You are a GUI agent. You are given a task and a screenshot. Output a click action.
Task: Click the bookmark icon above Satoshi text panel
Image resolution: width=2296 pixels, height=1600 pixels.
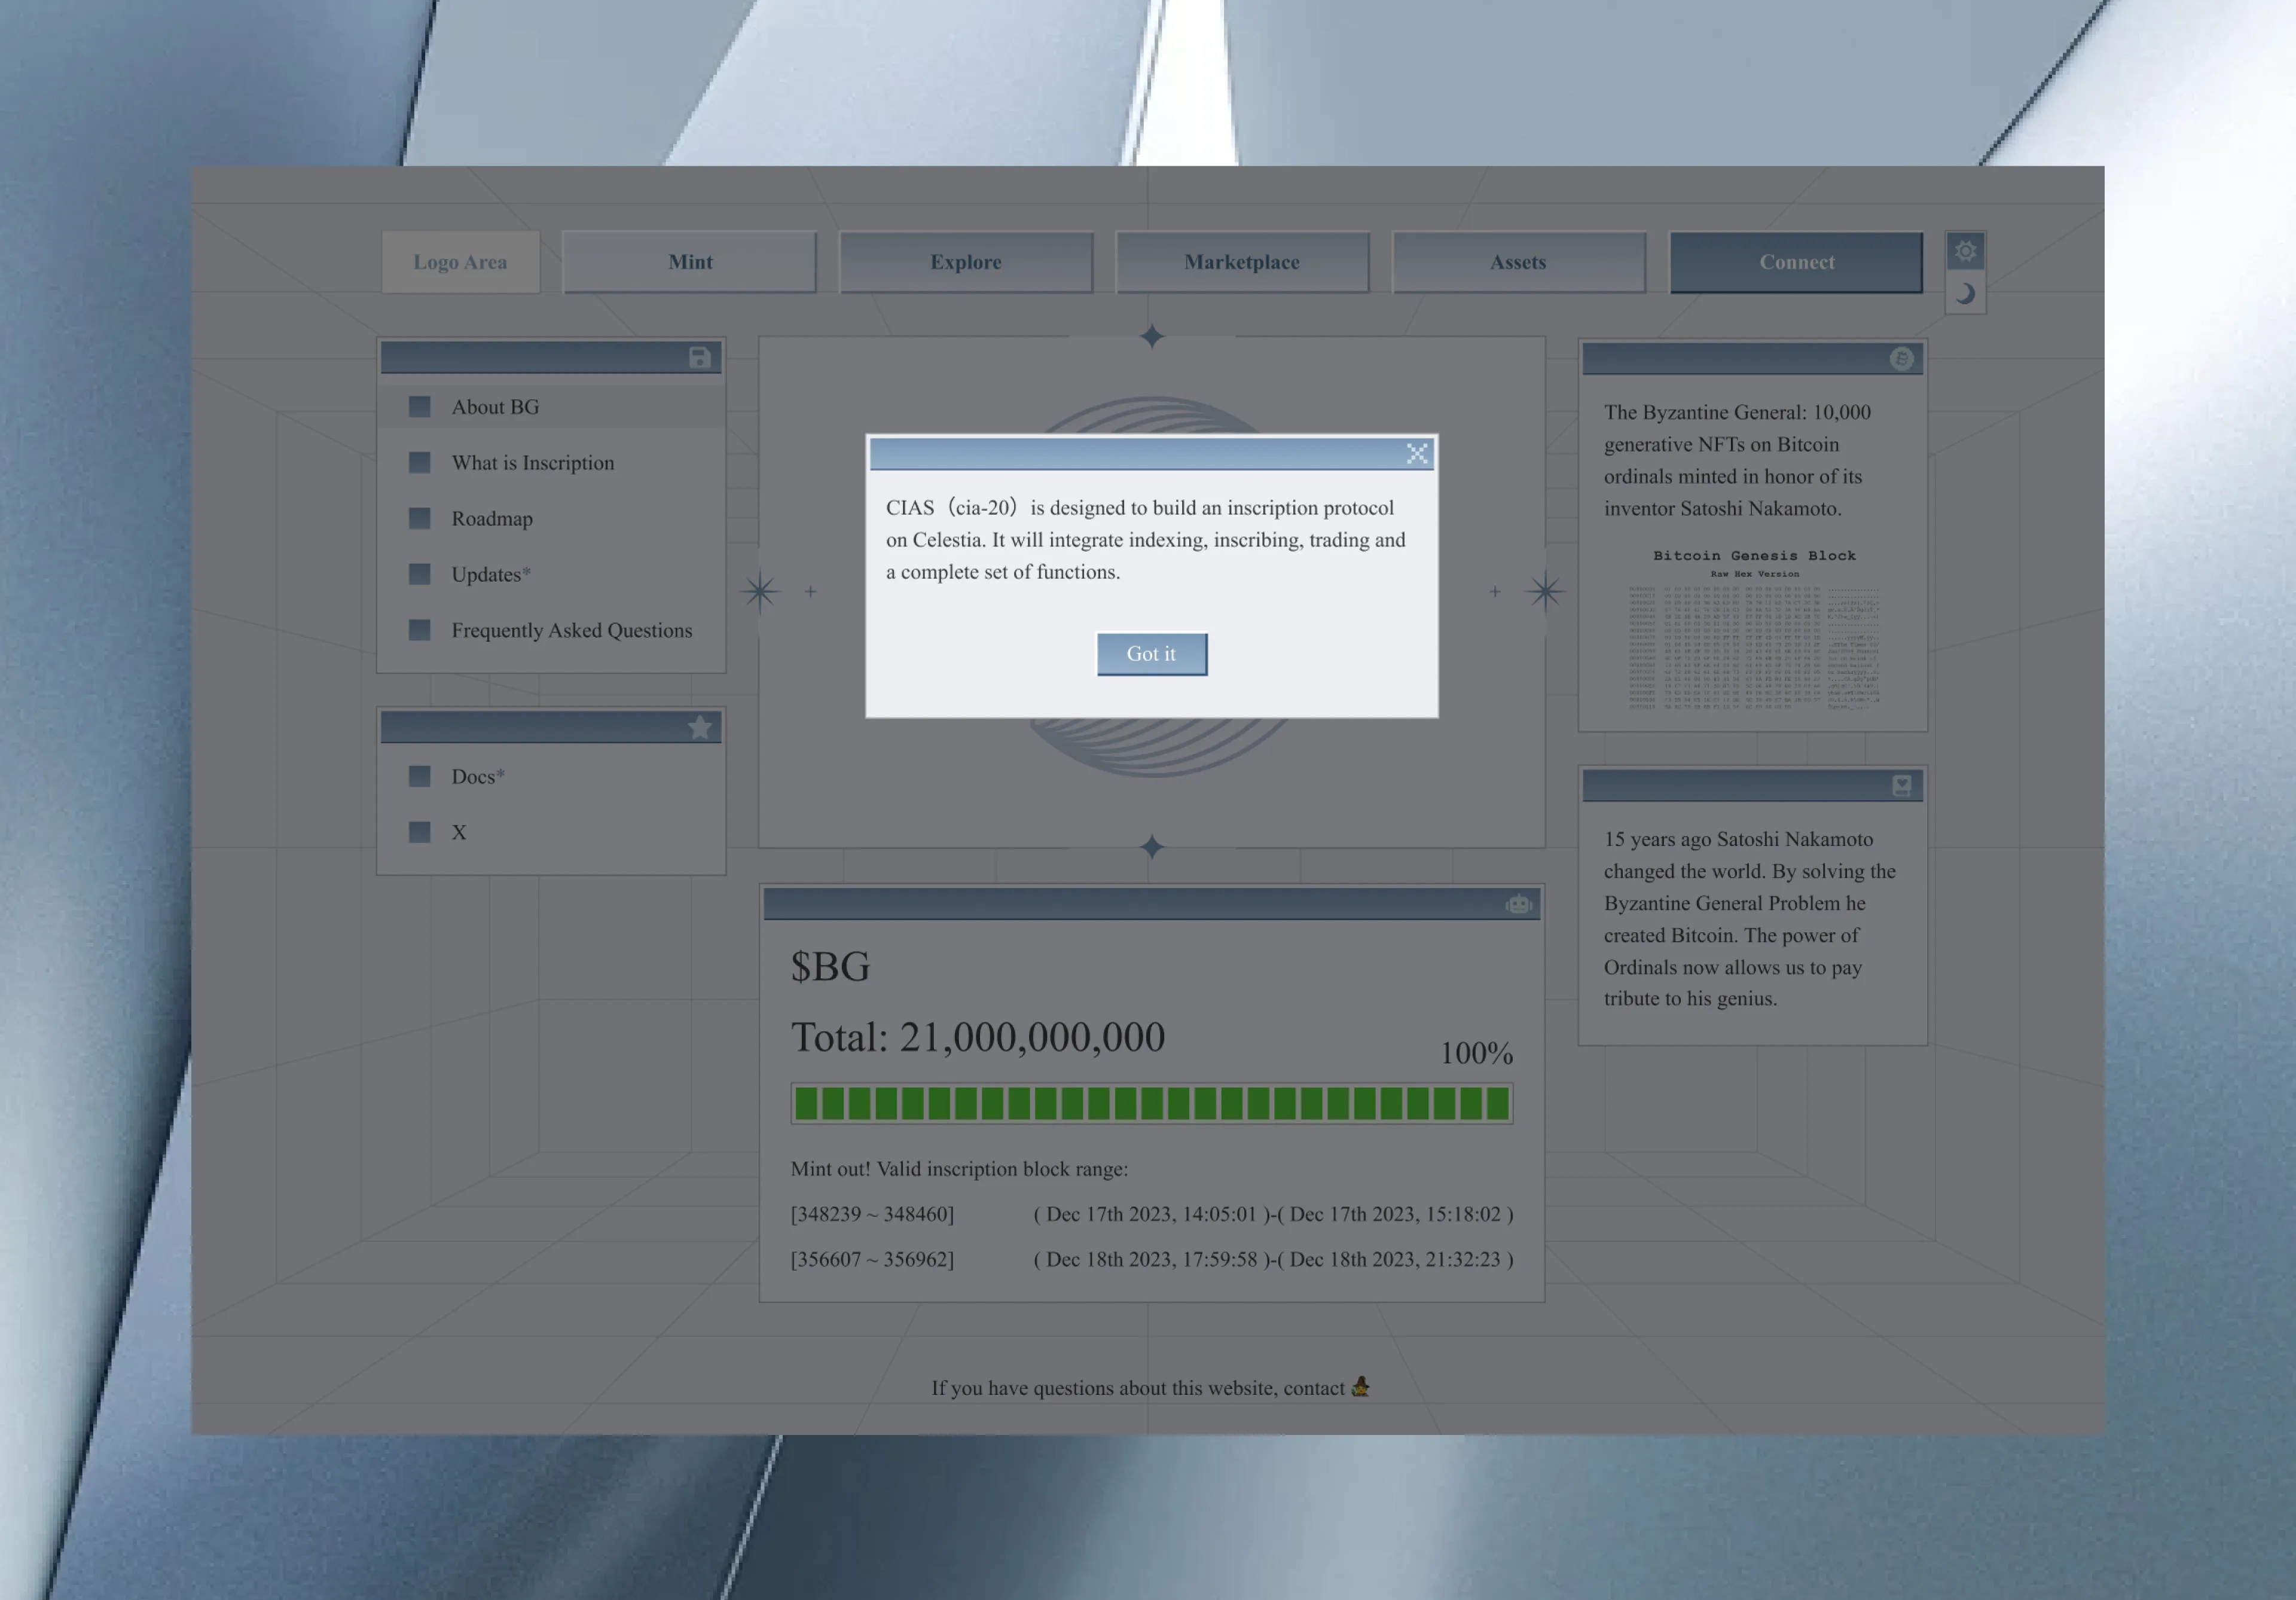[x=1901, y=786]
